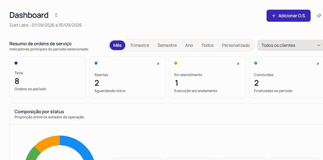Screen dimensions: 323x160
Task: Click the orange dot on Em atendimento card
Action: pos(176,63)
